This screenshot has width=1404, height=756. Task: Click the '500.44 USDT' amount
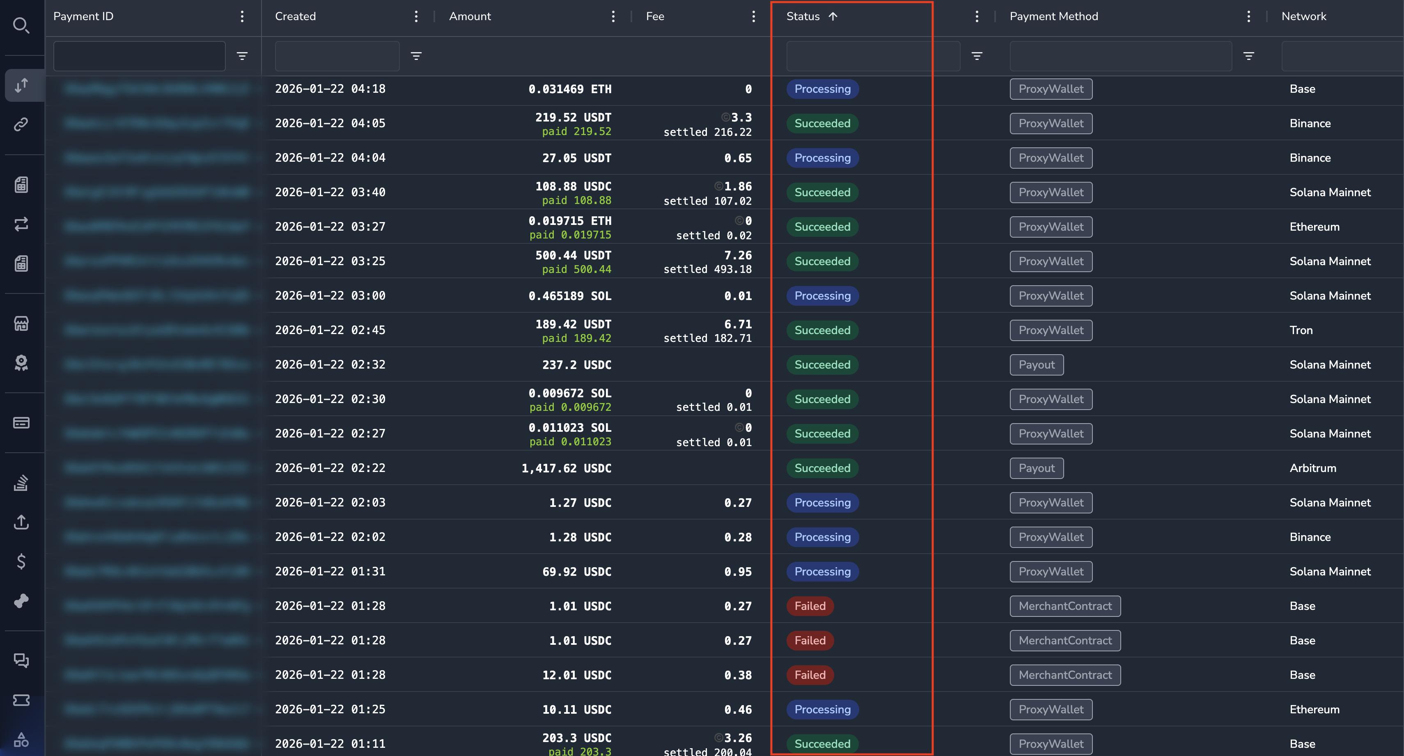tap(574, 255)
